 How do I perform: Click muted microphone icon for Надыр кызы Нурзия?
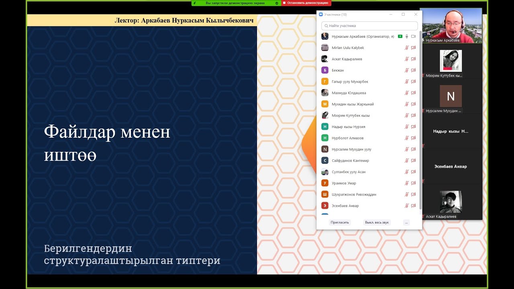(407, 126)
